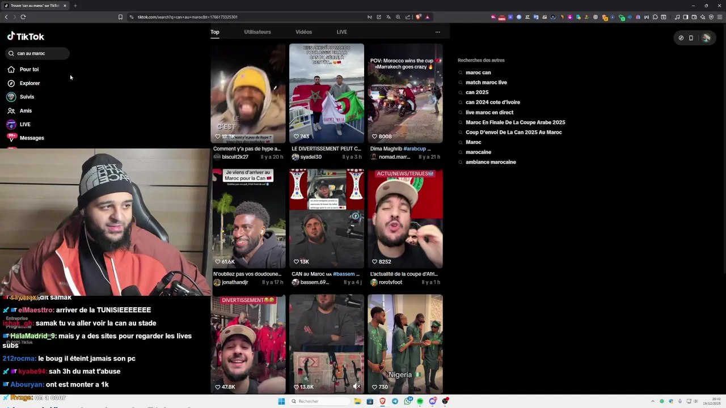726x408 pixels.
Task: Toggle the browser sidebar panel icon
Action: (685, 17)
